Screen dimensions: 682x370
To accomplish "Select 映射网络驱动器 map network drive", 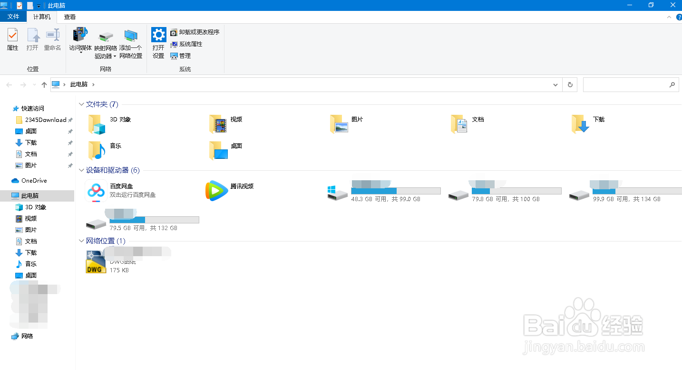I will [106, 44].
